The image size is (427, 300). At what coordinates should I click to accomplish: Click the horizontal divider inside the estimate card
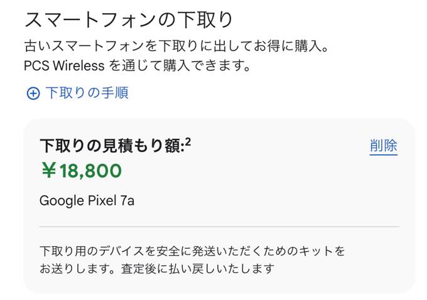(219, 226)
